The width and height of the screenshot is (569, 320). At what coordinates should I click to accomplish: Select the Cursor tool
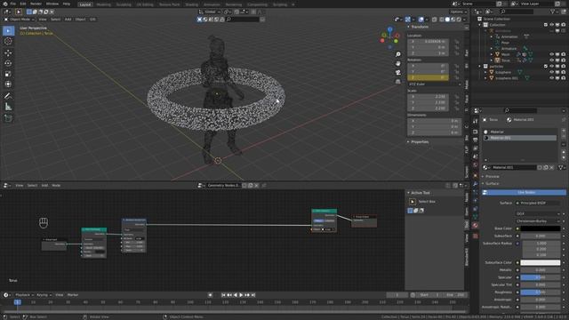click(8, 42)
